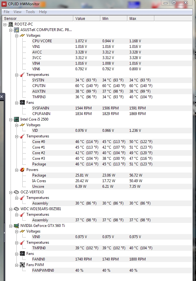The height and width of the screenshot is (281, 196).
Task: Click the WDC WD15EARS hard drive icon
Action: click(x=16, y=209)
